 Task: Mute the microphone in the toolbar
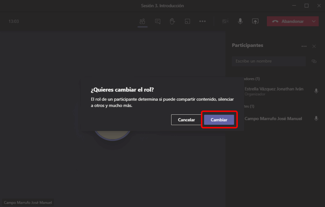(240, 21)
